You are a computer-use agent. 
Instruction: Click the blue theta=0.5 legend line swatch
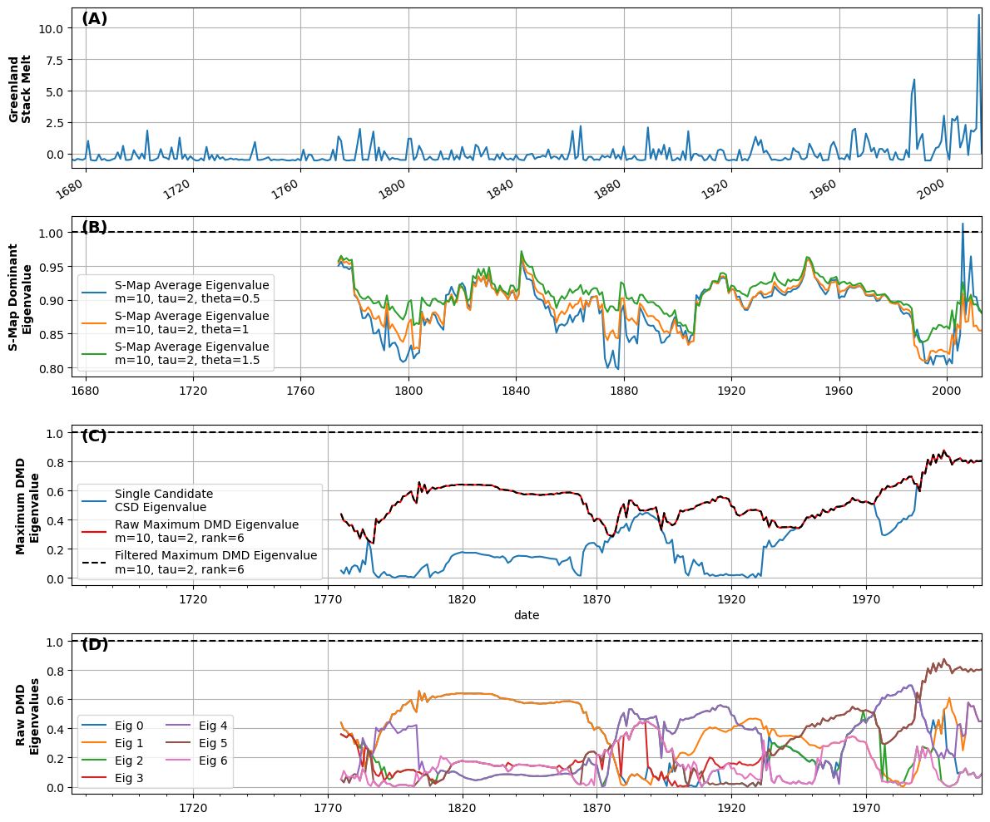[94, 292]
